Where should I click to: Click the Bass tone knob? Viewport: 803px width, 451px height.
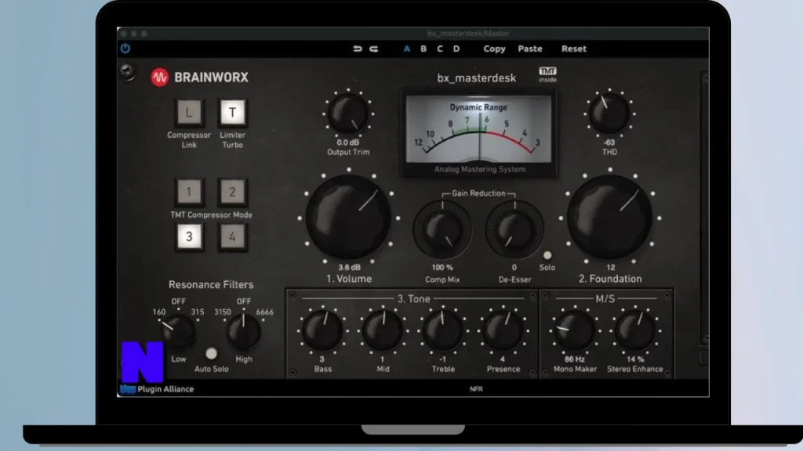[322, 330]
